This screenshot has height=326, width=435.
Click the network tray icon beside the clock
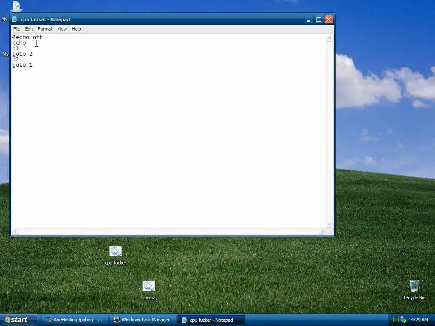[x=404, y=320]
